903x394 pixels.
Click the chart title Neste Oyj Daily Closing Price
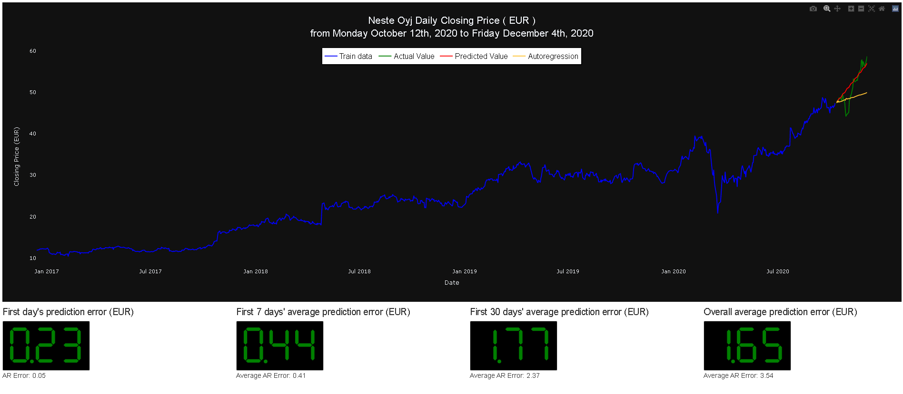tap(451, 20)
